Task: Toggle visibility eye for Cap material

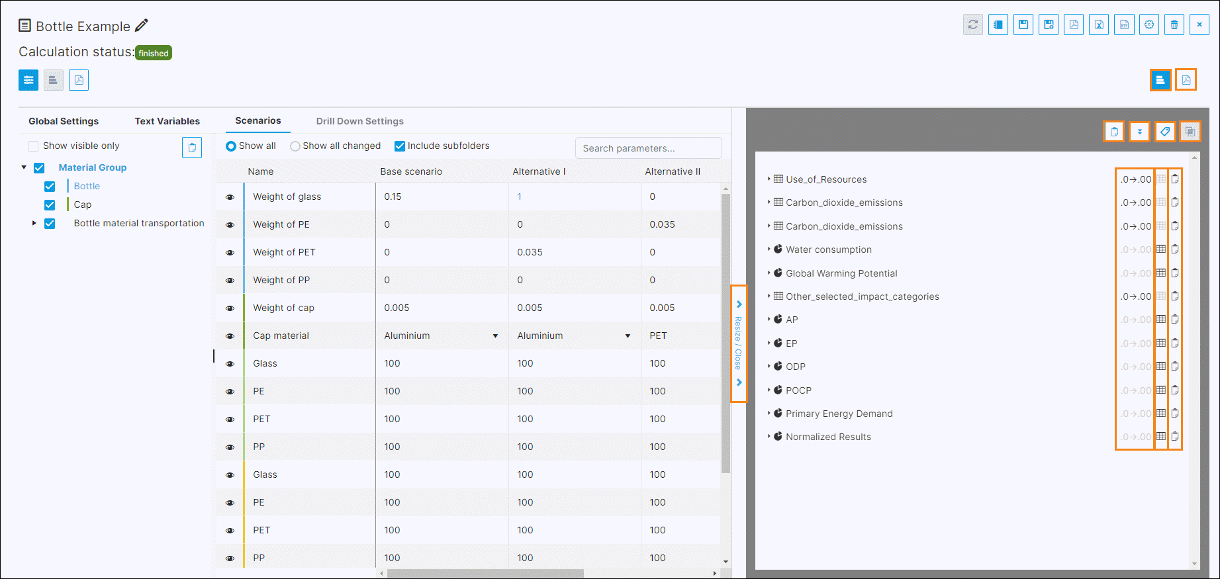Action: [230, 336]
